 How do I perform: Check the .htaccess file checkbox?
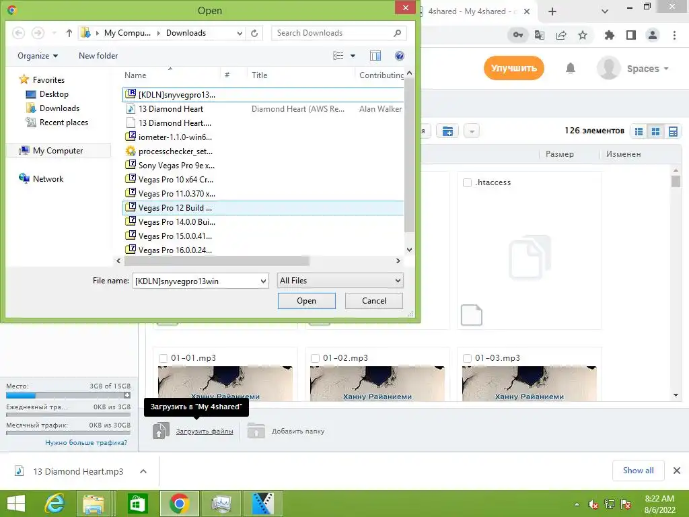(x=467, y=183)
